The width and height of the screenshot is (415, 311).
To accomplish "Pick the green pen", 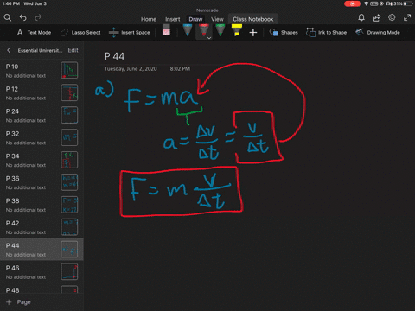I will point(220,30).
